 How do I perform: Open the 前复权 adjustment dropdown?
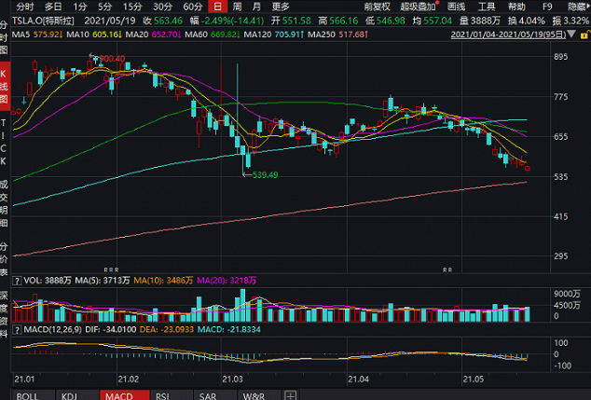(x=378, y=7)
